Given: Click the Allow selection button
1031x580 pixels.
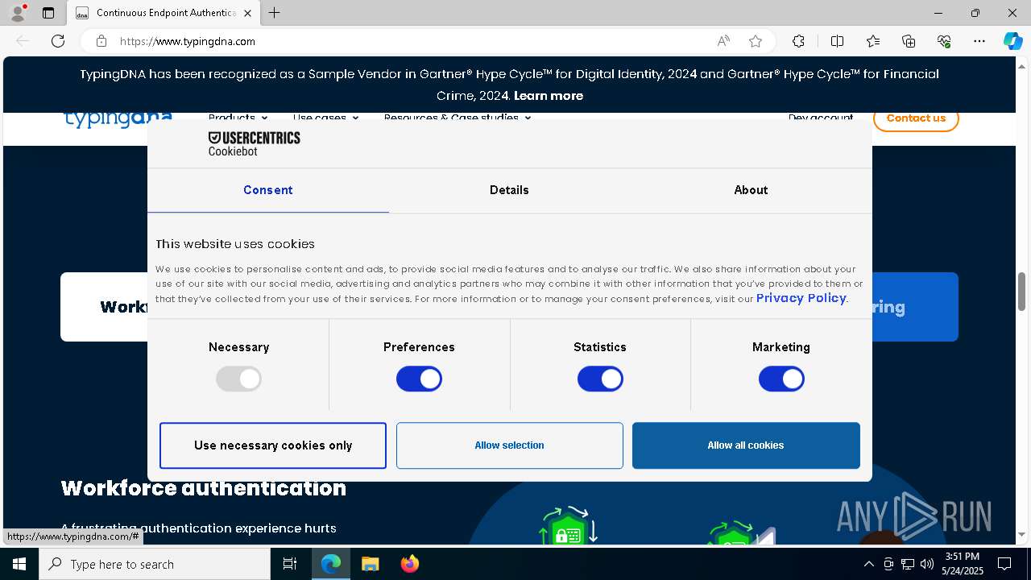Looking at the screenshot, I should [x=509, y=445].
